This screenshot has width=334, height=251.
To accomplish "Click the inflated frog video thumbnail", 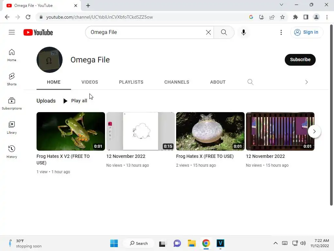I will pyautogui.click(x=210, y=131).
